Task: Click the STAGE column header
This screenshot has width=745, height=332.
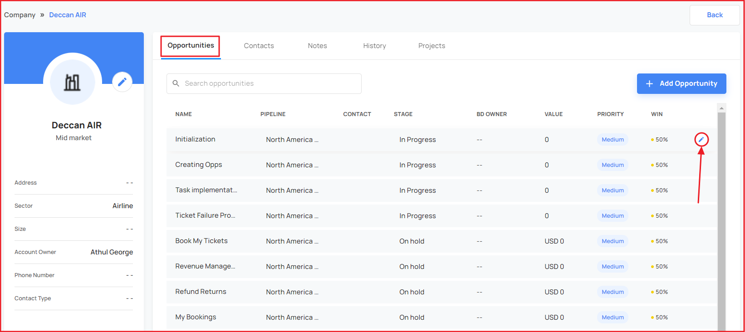Action: (403, 114)
